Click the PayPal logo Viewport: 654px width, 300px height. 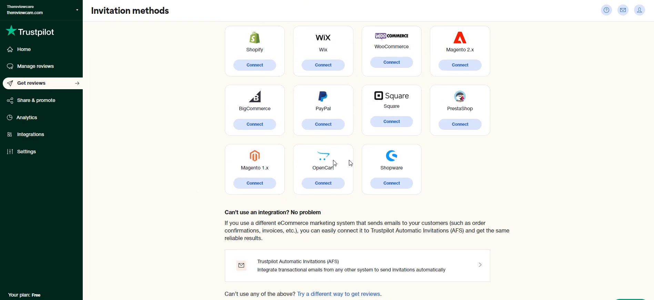(323, 97)
